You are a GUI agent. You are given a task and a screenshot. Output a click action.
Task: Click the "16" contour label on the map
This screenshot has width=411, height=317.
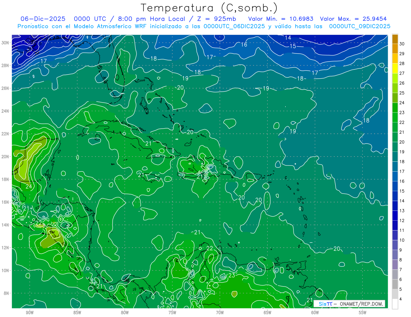pyautogui.click(x=244, y=44)
